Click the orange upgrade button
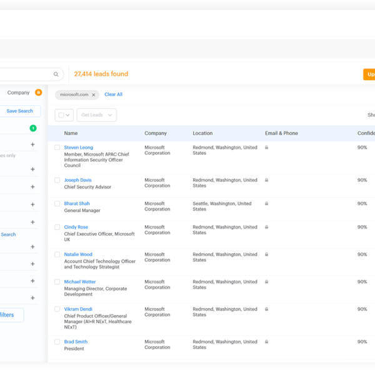The width and height of the screenshot is (375, 375). tap(369, 74)
